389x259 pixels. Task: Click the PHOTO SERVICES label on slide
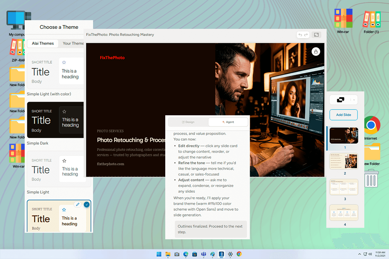(x=110, y=131)
